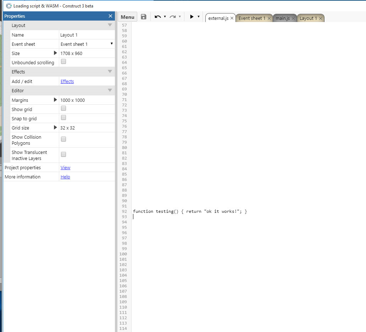Close the Properties panel
366x332 pixels.
point(110,16)
